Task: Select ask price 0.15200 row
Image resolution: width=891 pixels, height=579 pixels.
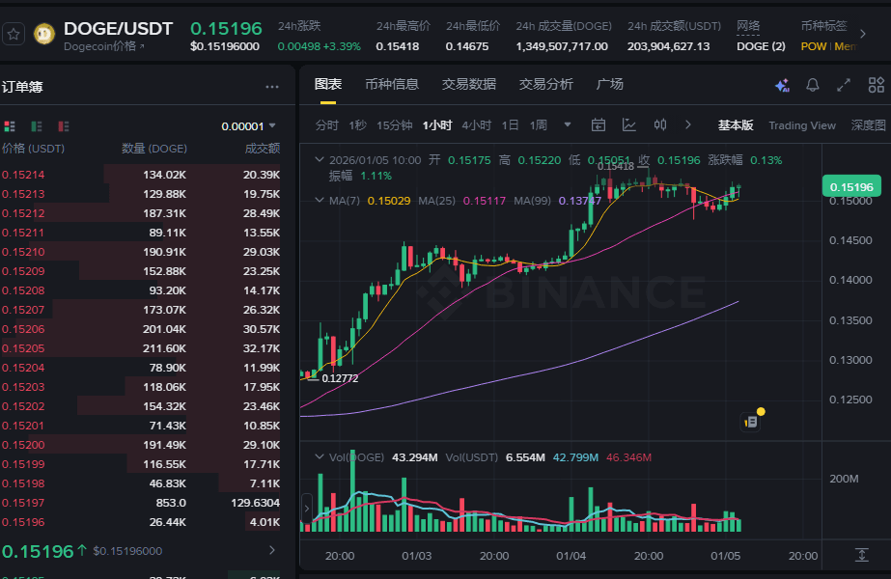Action: 140,445
